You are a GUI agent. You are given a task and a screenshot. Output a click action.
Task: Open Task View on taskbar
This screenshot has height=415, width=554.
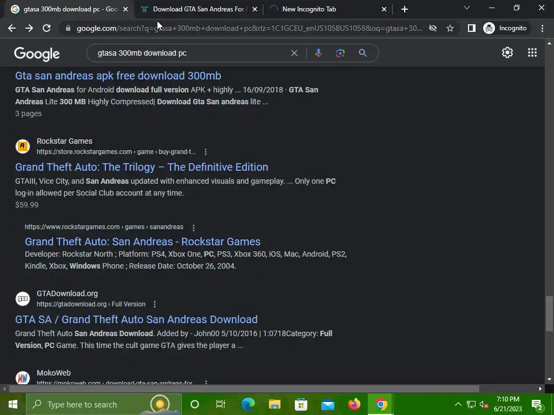(x=221, y=404)
